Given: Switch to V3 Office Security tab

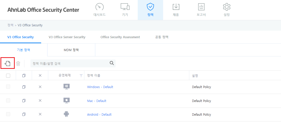Looking at the screenshot, I should [x=20, y=37].
